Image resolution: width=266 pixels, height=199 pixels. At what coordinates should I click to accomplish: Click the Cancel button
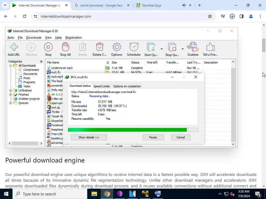coord(181,137)
